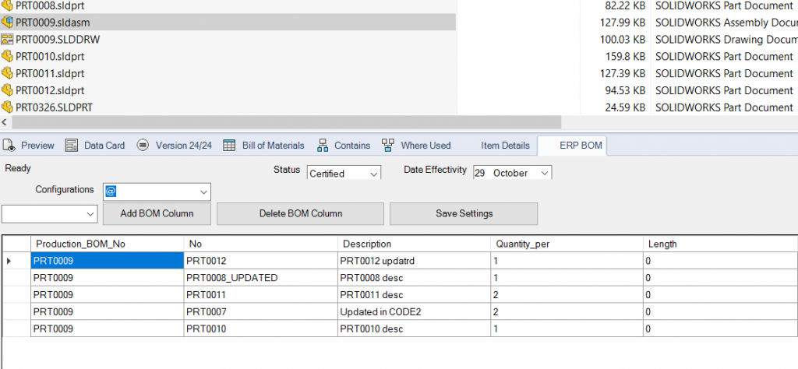This screenshot has width=798, height=369.
Task: Click the PRT0009.SLDDRW drawing file icon
Action: click(x=8, y=39)
